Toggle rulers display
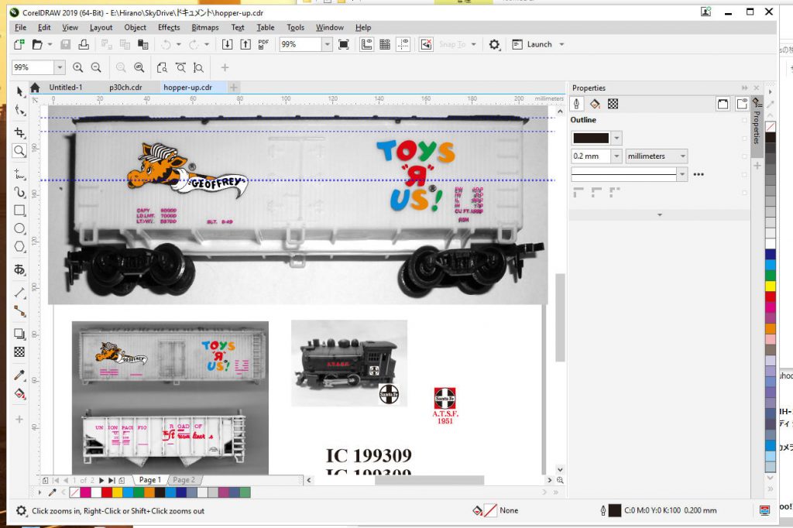793x528 pixels. 366,44
